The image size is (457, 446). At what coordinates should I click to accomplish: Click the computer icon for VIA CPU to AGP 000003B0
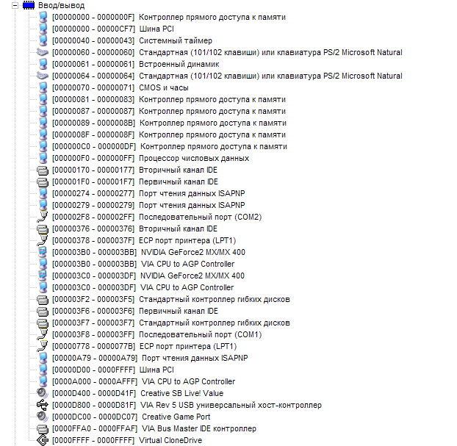pyautogui.click(x=43, y=264)
